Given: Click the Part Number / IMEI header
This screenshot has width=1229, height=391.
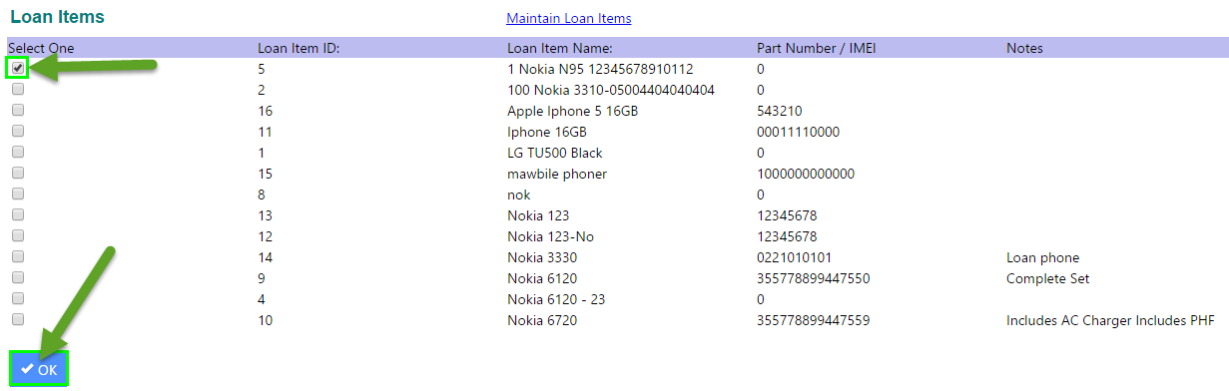Looking at the screenshot, I should tap(817, 48).
